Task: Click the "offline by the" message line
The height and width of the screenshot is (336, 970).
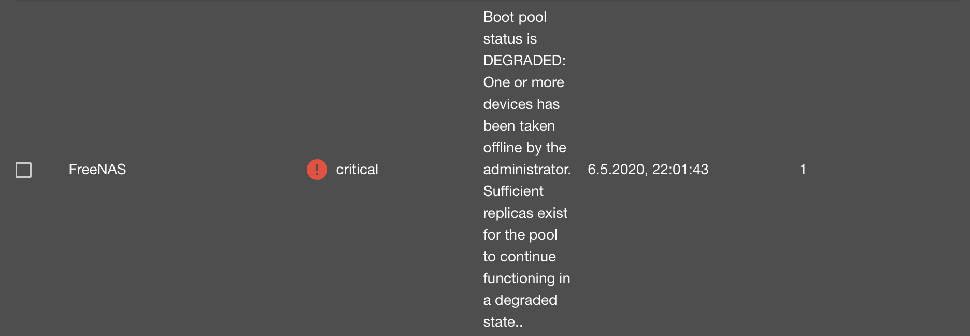Action: (524, 148)
